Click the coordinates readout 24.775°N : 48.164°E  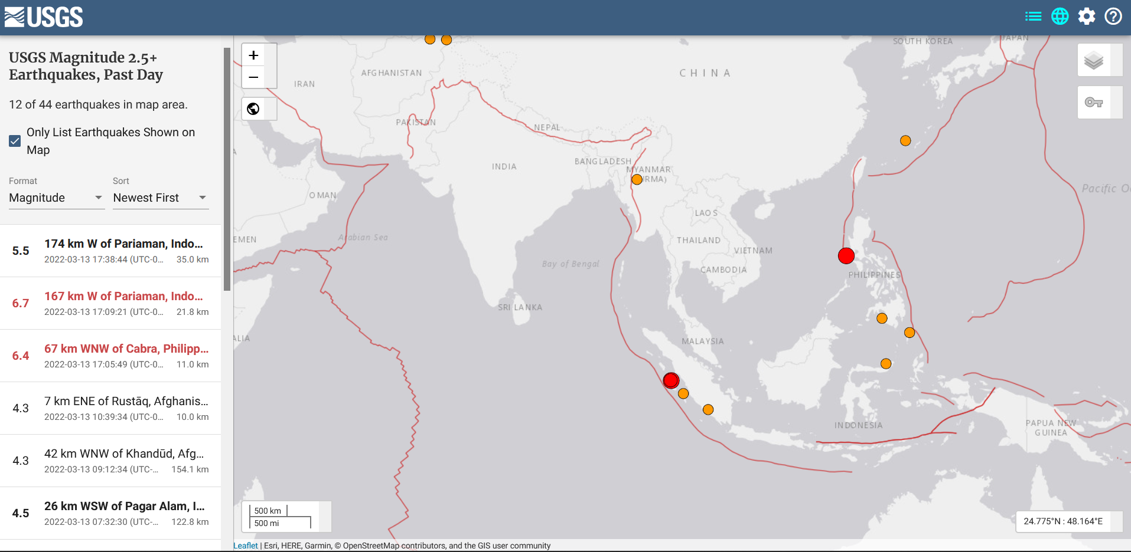(x=1063, y=521)
